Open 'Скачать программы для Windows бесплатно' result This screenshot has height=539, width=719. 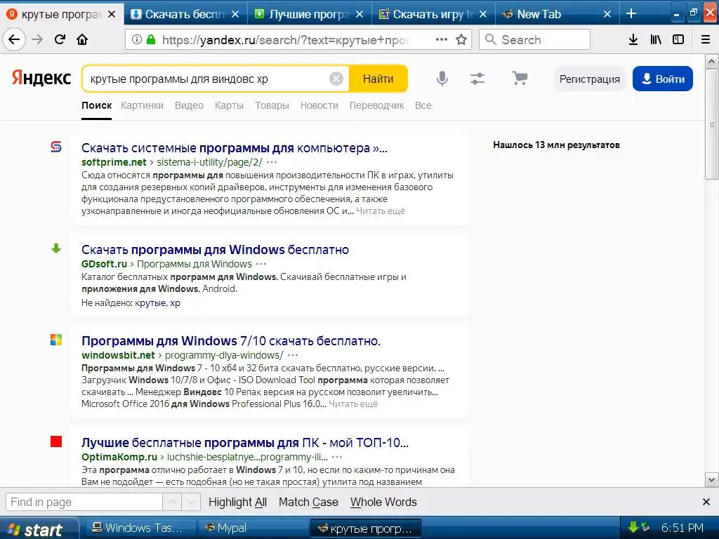pyautogui.click(x=215, y=250)
